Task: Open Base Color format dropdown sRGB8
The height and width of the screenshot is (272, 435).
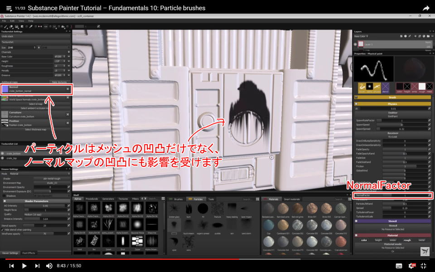Action: (x=60, y=57)
